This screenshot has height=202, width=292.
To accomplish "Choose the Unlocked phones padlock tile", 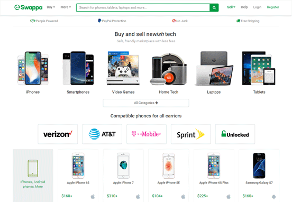I will tap(235, 134).
